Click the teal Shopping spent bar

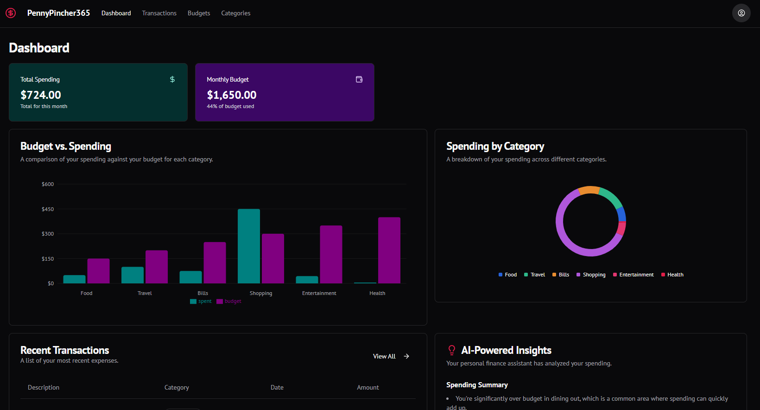coord(249,246)
